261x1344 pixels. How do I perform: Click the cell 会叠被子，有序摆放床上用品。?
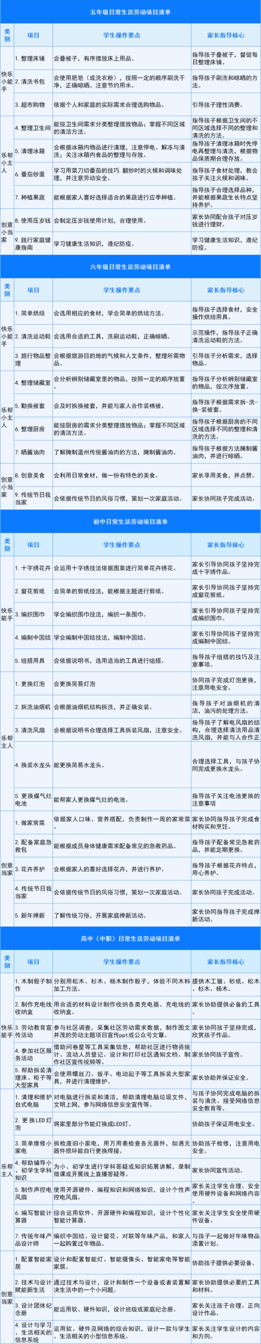coord(96,58)
